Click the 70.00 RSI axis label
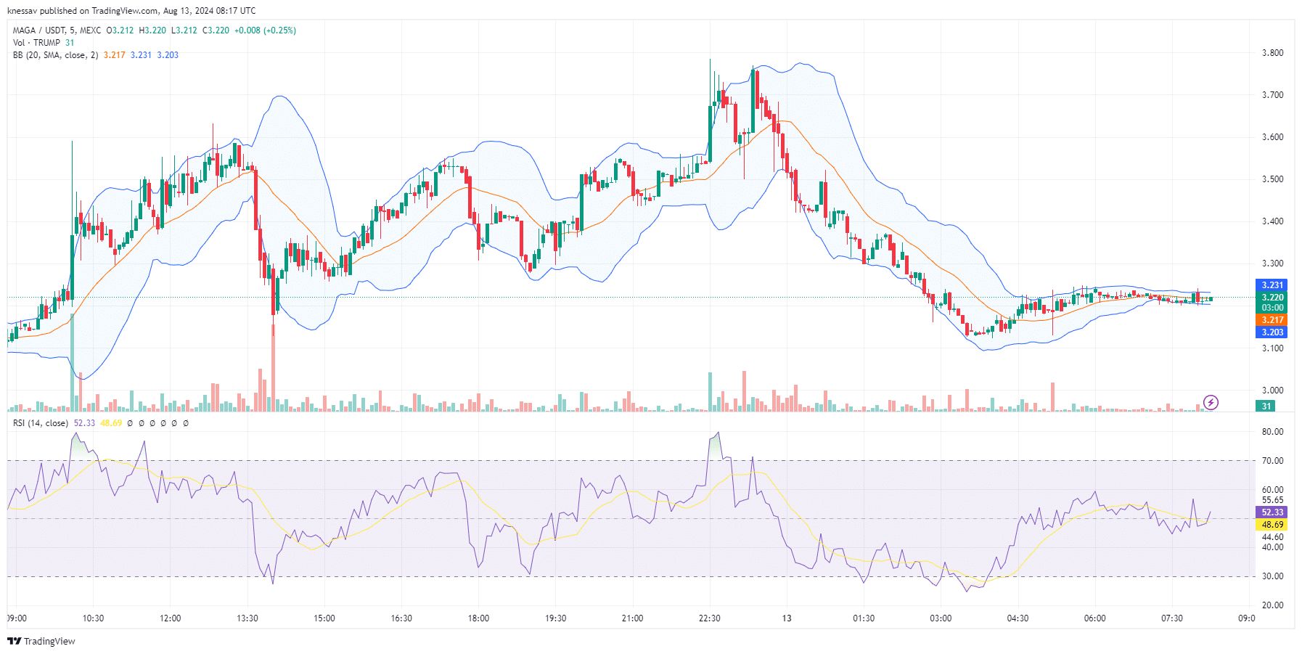 (x=1272, y=461)
